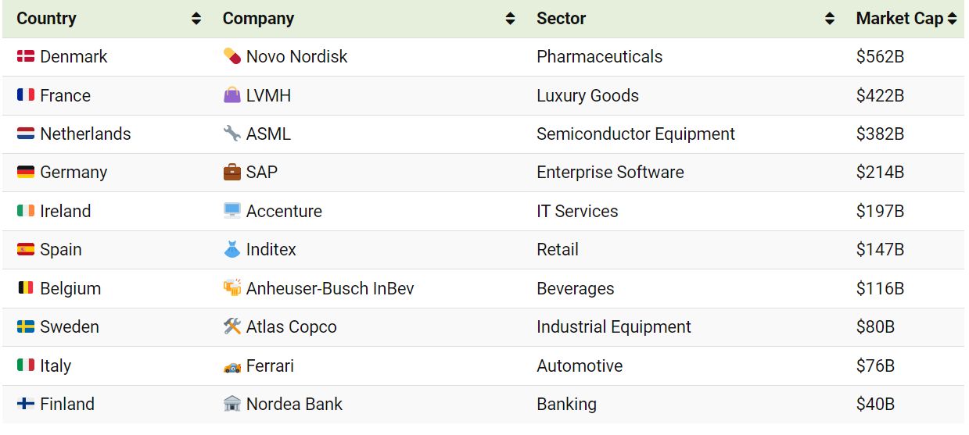Click the race car icon beside Ferrari

point(231,365)
